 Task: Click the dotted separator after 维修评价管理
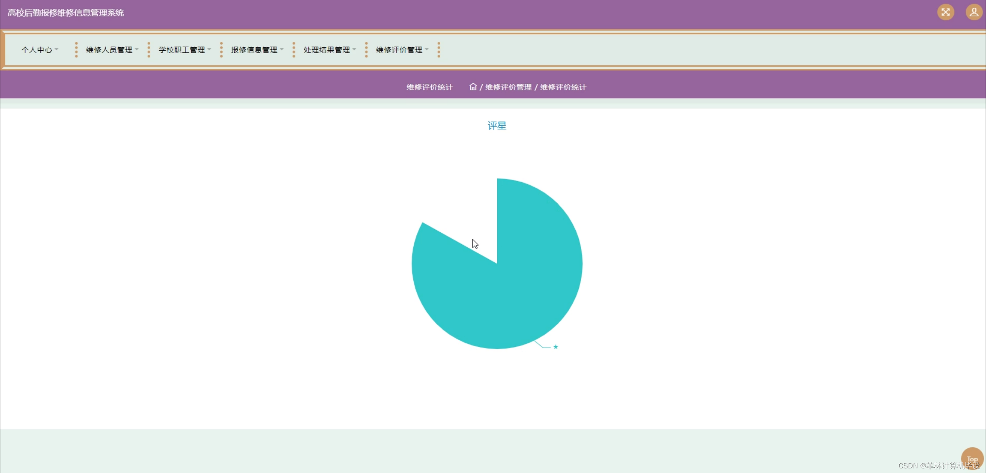439,50
